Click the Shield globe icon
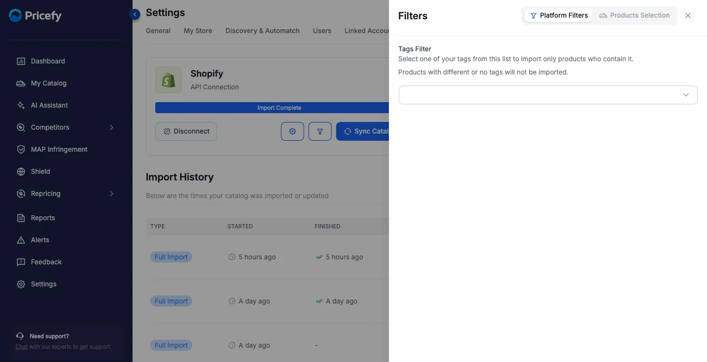The image size is (707, 362). (21, 172)
